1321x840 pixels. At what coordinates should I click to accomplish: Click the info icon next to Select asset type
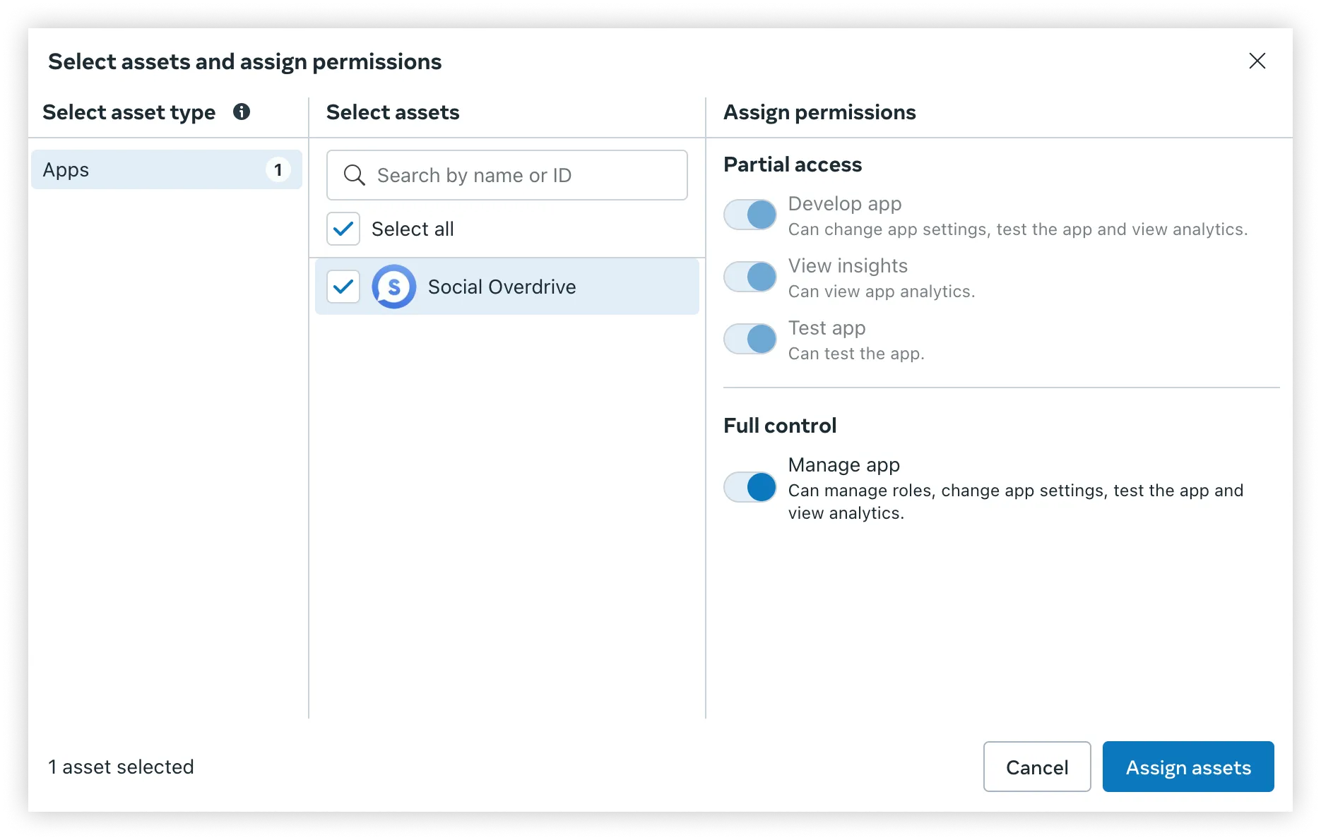click(242, 112)
